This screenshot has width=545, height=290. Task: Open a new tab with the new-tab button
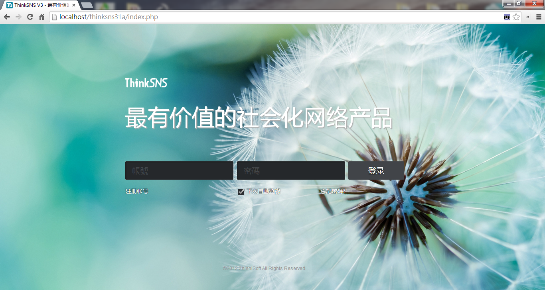87,5
